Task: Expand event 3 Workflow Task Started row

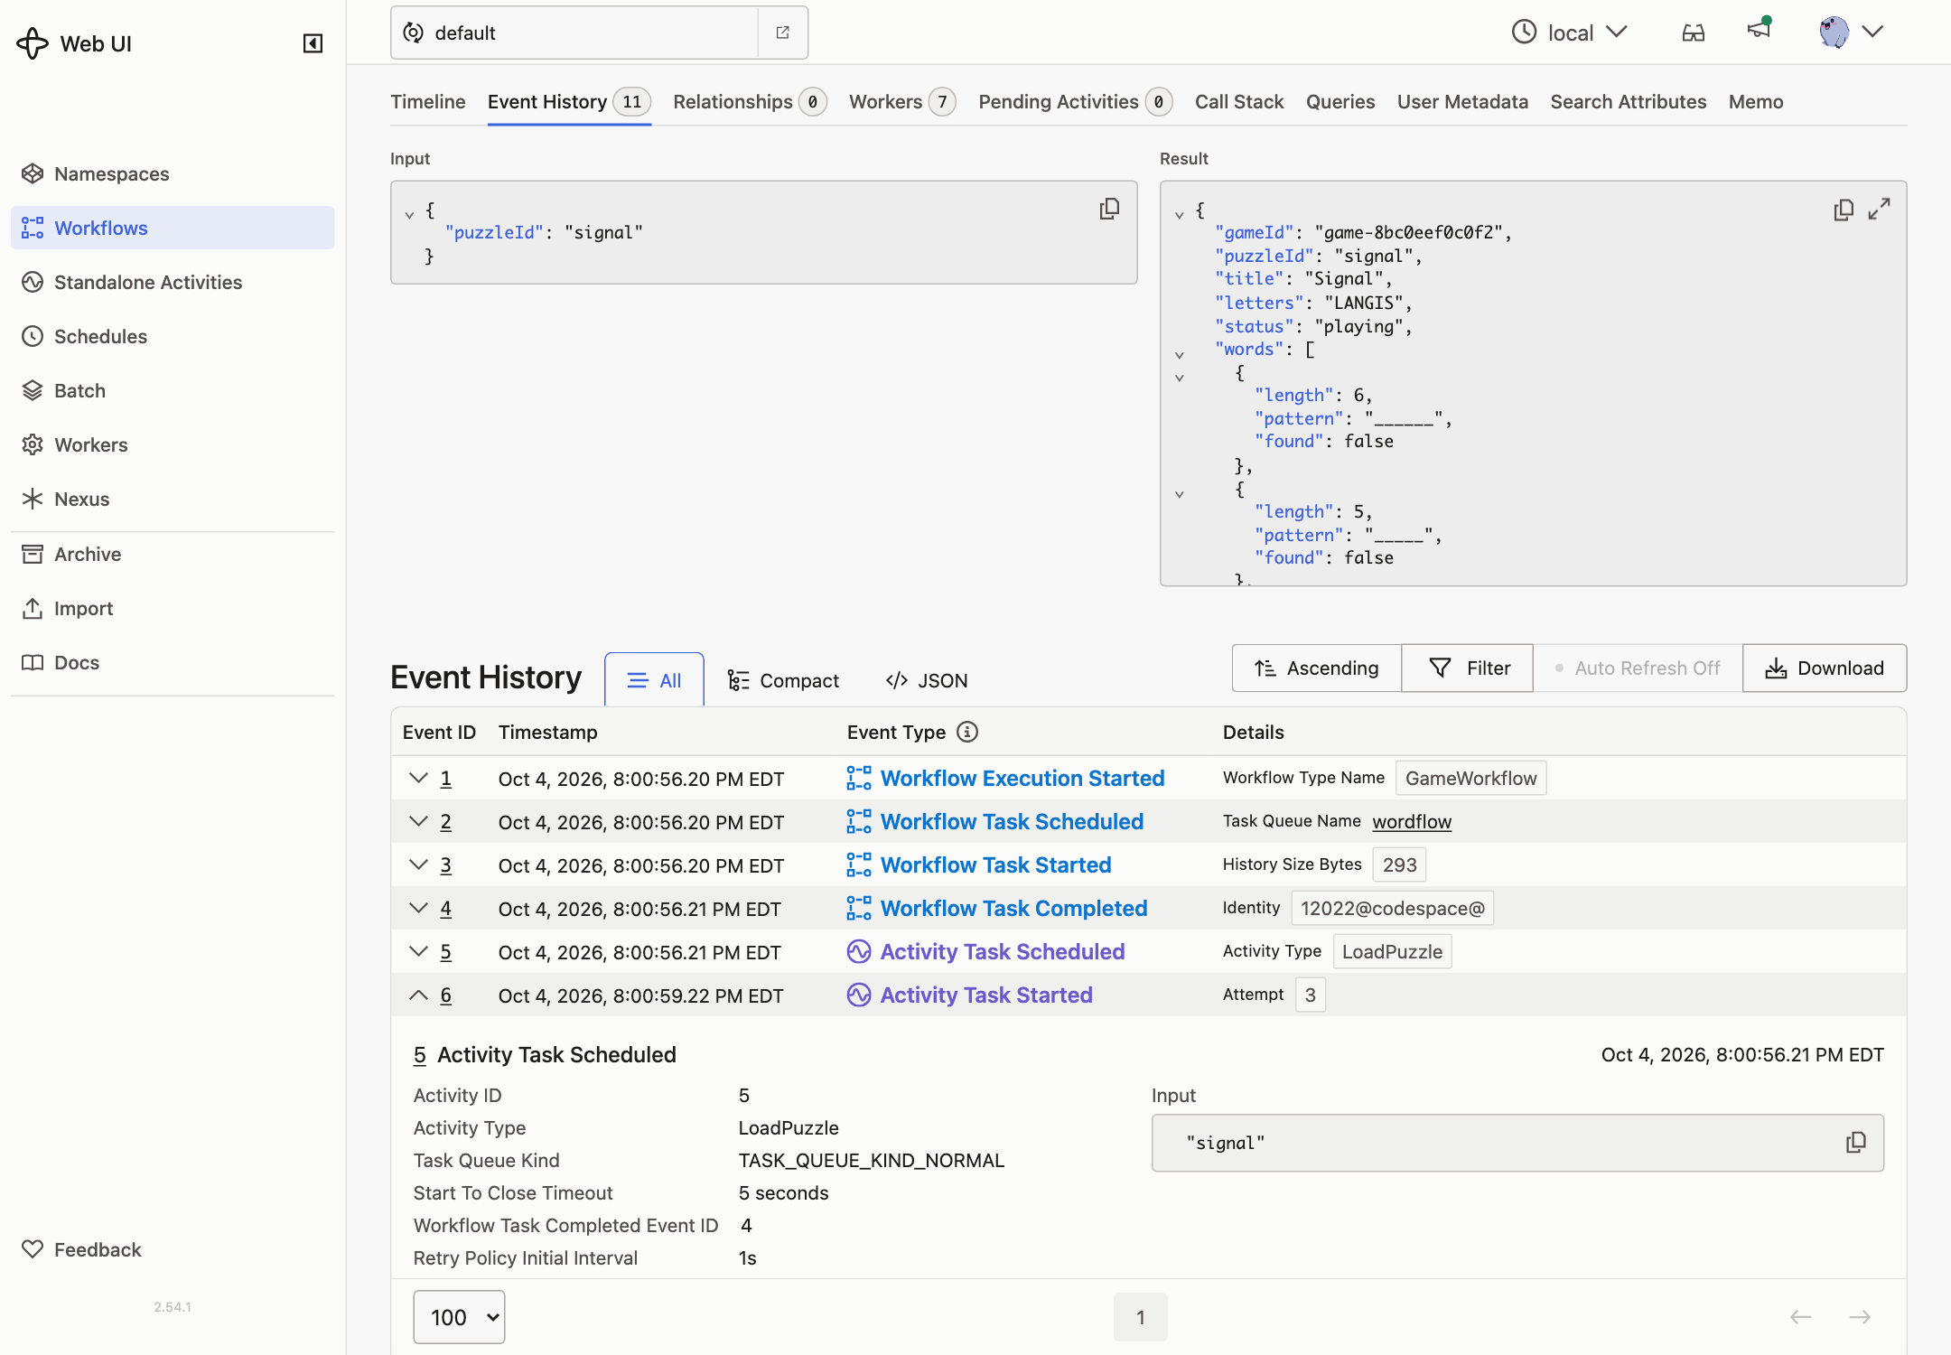Action: 418,864
